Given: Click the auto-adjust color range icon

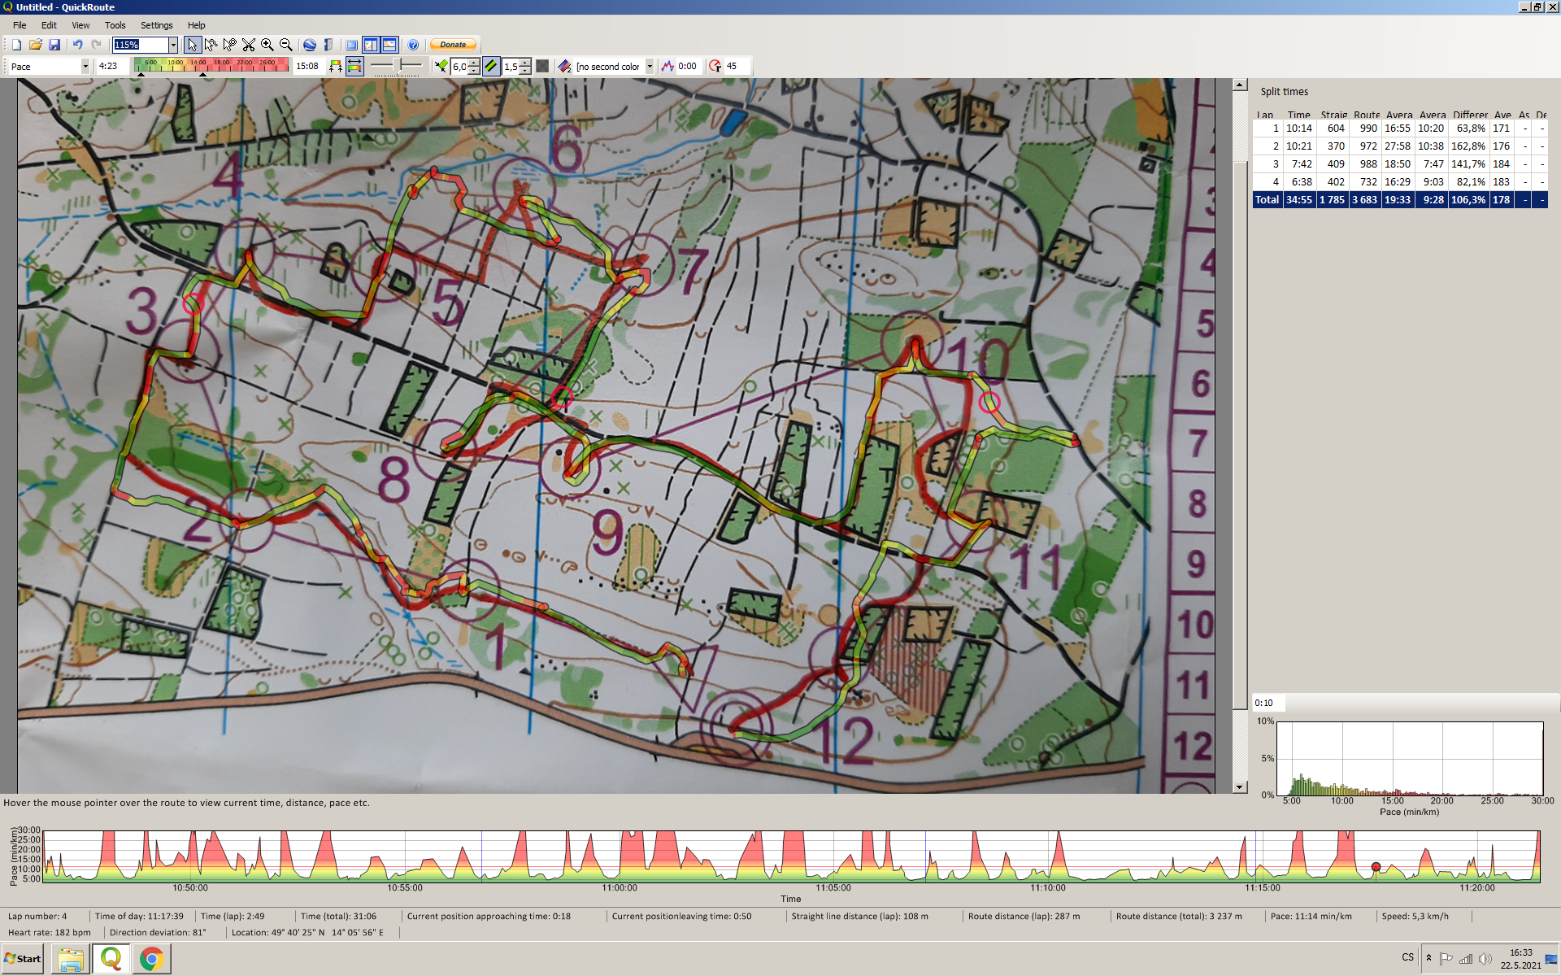Looking at the screenshot, I should click(336, 67).
